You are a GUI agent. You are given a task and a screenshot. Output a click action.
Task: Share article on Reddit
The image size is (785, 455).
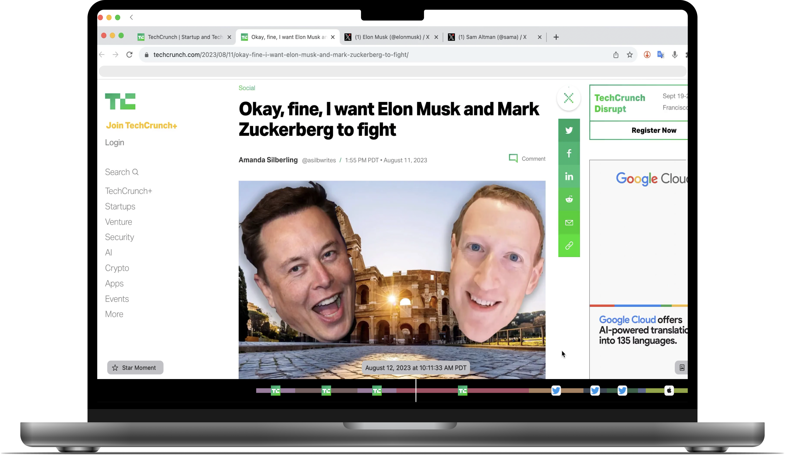tap(569, 199)
